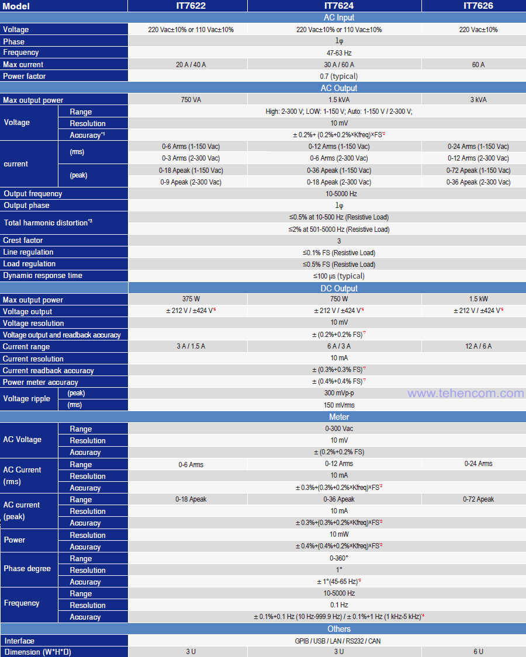Click the 0-360° phase degree range value
Screen dimensions: 526x657
click(x=339, y=558)
